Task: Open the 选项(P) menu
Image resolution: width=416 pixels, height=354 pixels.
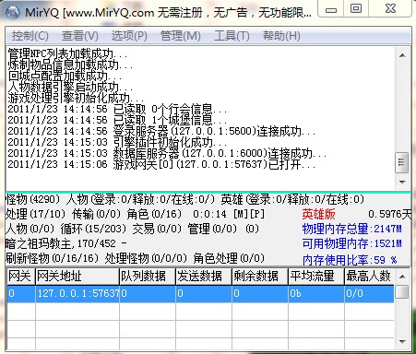Action: [129, 36]
